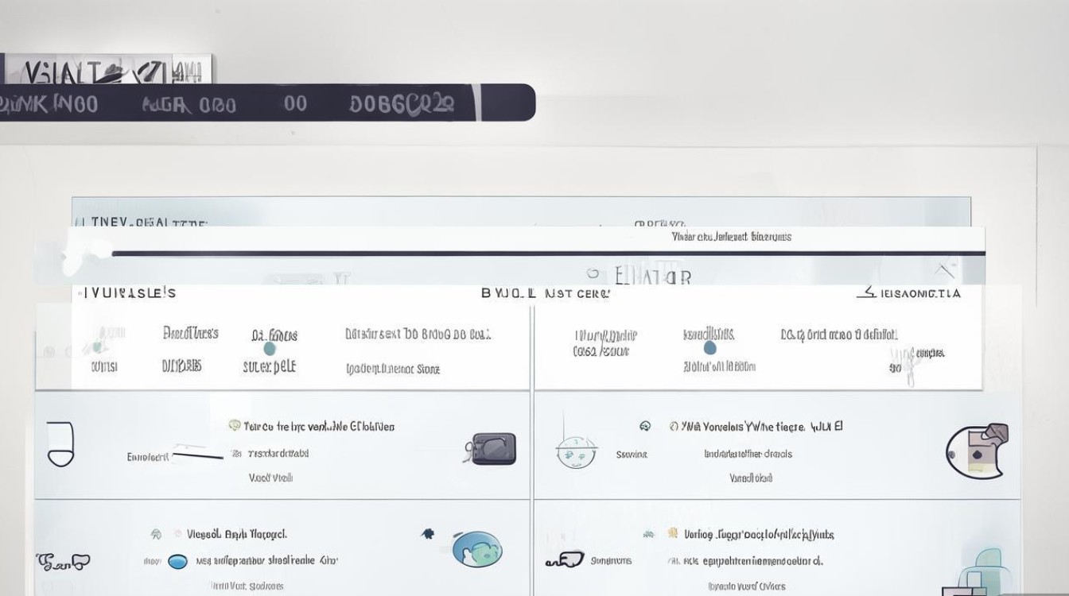Click the 'DINBRBS' text link in left panel
Screen dimensions: 1069x596
tap(181, 366)
